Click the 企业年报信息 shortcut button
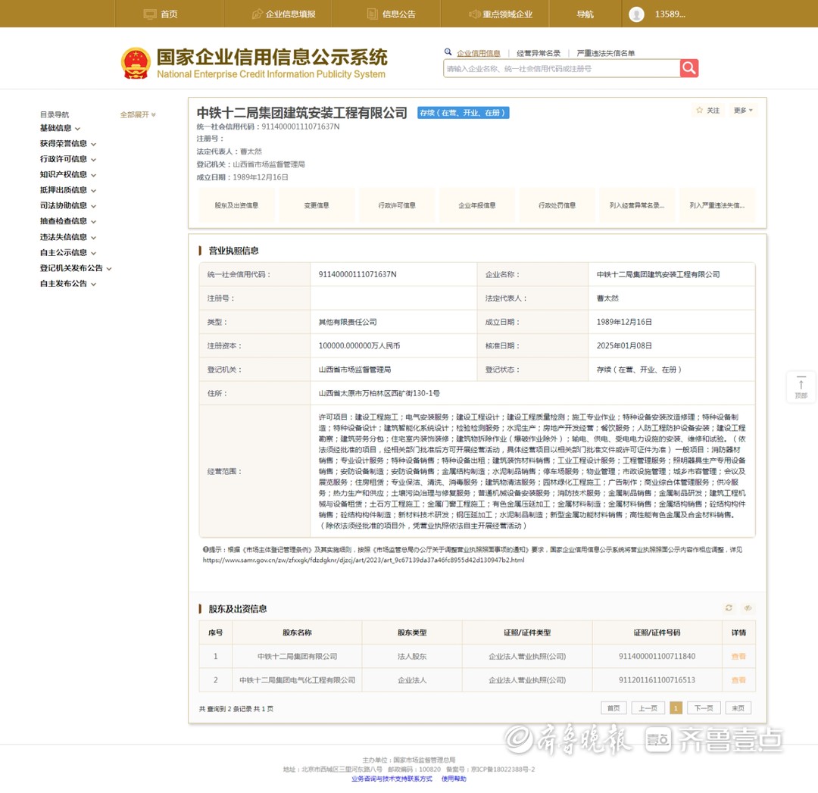Viewport: 818px width, 793px height. (477, 205)
